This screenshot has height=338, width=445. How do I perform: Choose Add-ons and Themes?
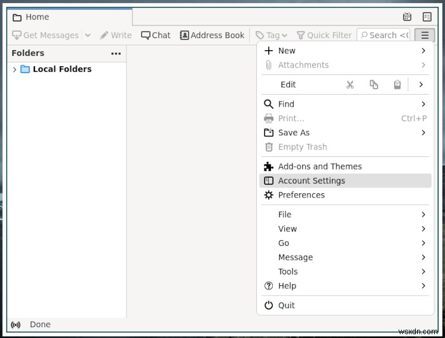(345, 166)
